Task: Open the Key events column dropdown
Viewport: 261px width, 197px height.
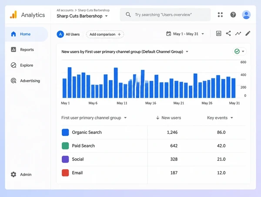Action: tap(220, 118)
